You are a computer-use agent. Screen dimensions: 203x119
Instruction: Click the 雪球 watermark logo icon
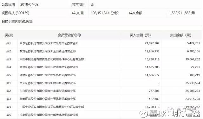(x=144, y=114)
